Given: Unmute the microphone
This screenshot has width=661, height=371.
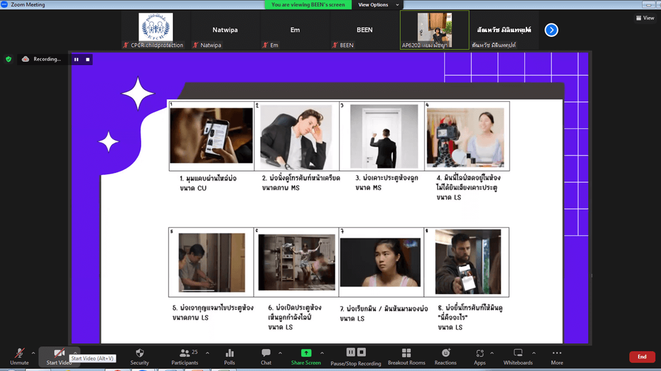Looking at the screenshot, I should click(x=19, y=356).
